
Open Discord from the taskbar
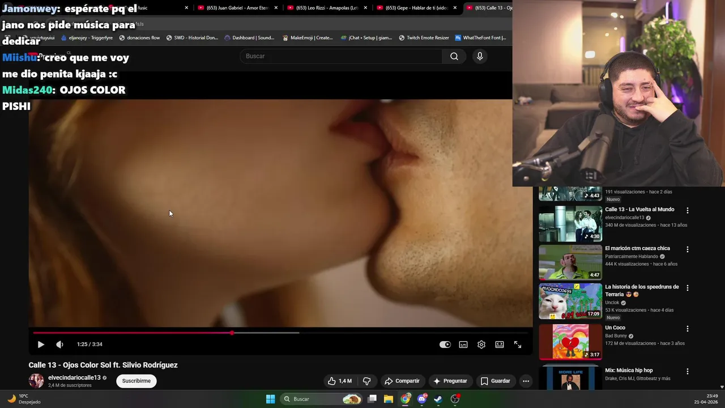(x=422, y=399)
